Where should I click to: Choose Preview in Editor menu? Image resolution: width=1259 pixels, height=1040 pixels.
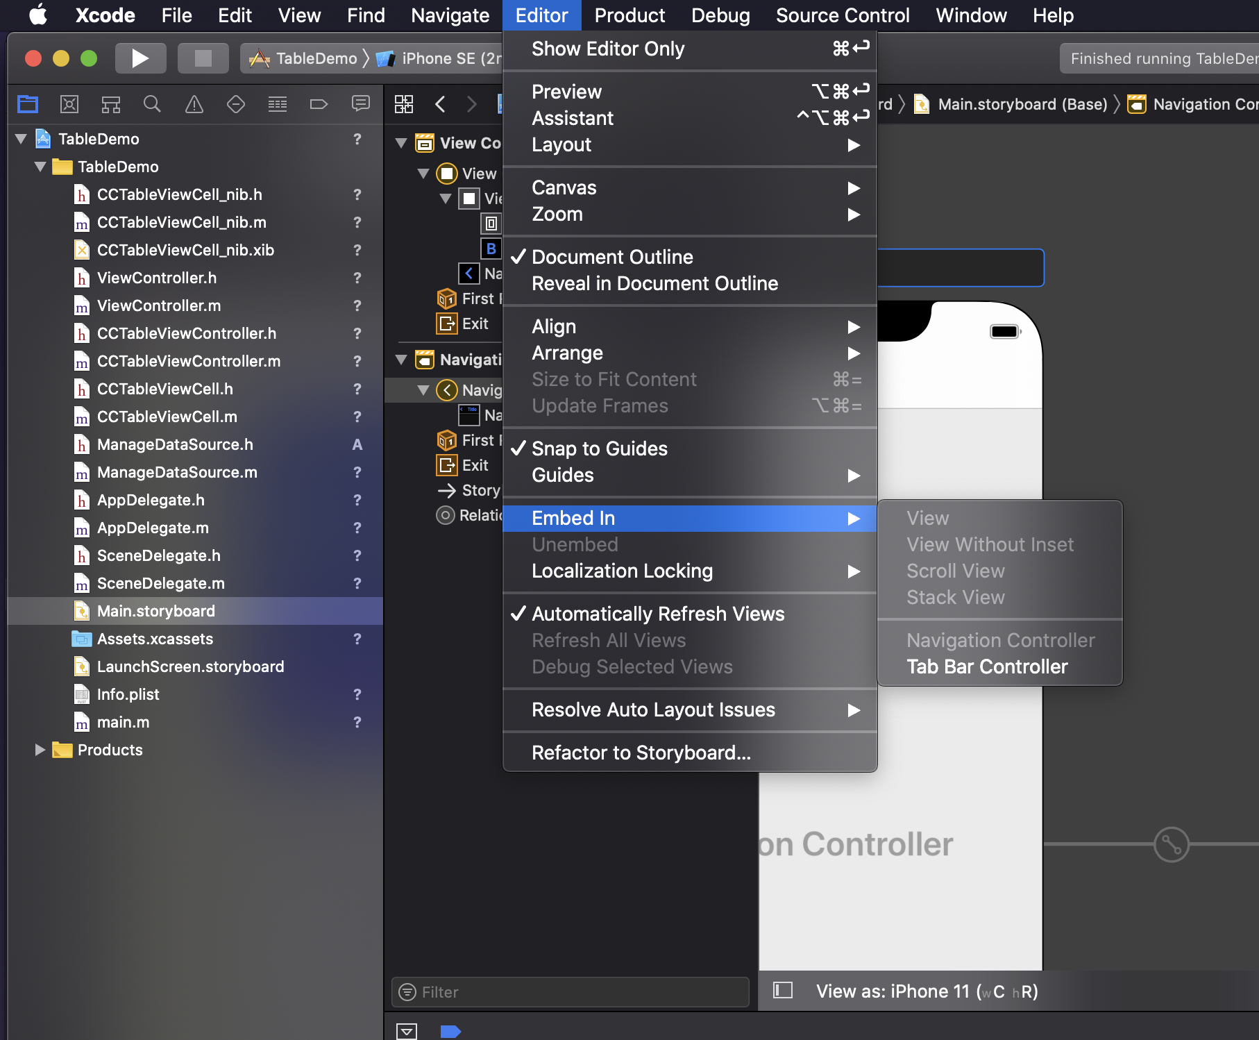(x=689, y=92)
